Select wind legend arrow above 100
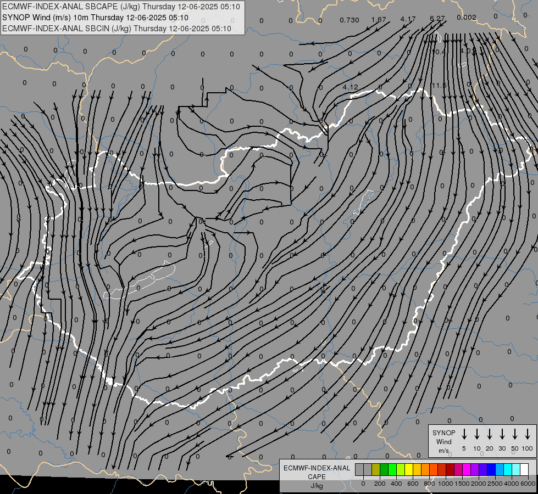The height and width of the screenshot is (494, 538). pos(528,434)
